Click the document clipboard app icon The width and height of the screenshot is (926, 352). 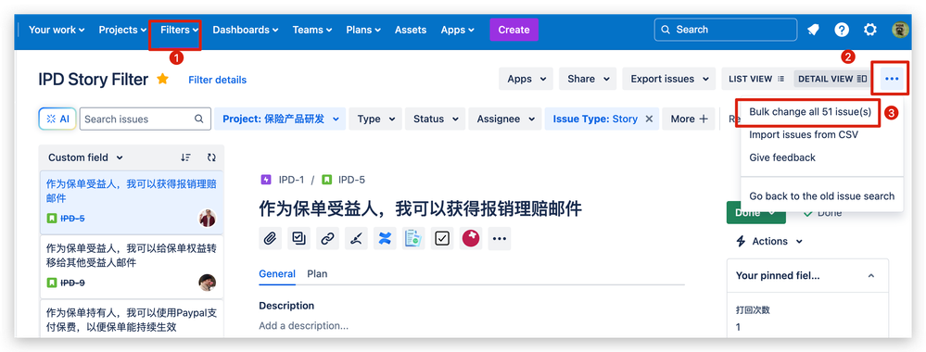click(413, 239)
